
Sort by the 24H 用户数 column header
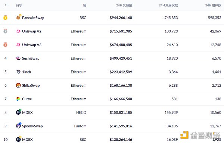[x=213, y=5]
